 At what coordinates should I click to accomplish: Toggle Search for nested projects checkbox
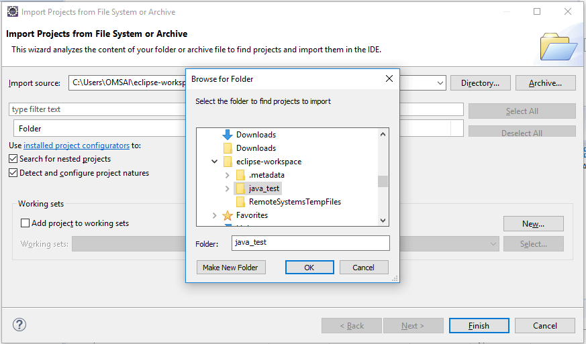[x=13, y=159]
